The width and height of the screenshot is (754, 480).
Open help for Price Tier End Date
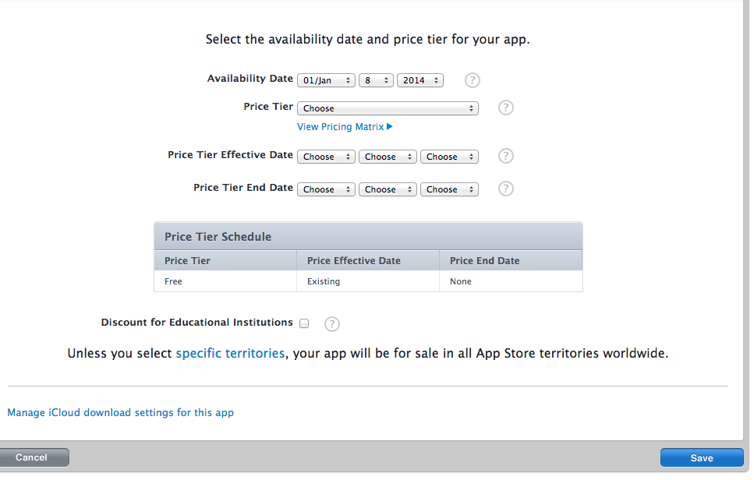505,189
